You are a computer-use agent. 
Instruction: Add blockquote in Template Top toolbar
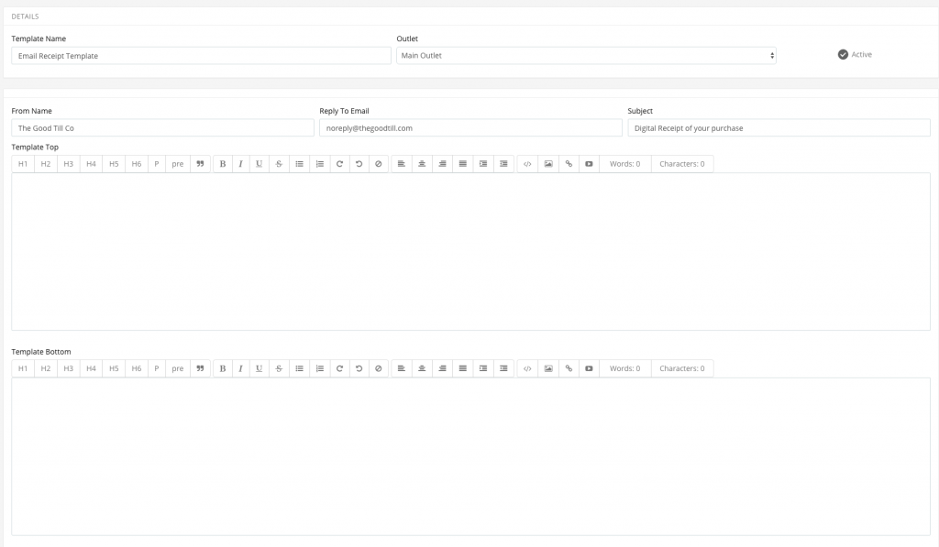click(x=200, y=164)
